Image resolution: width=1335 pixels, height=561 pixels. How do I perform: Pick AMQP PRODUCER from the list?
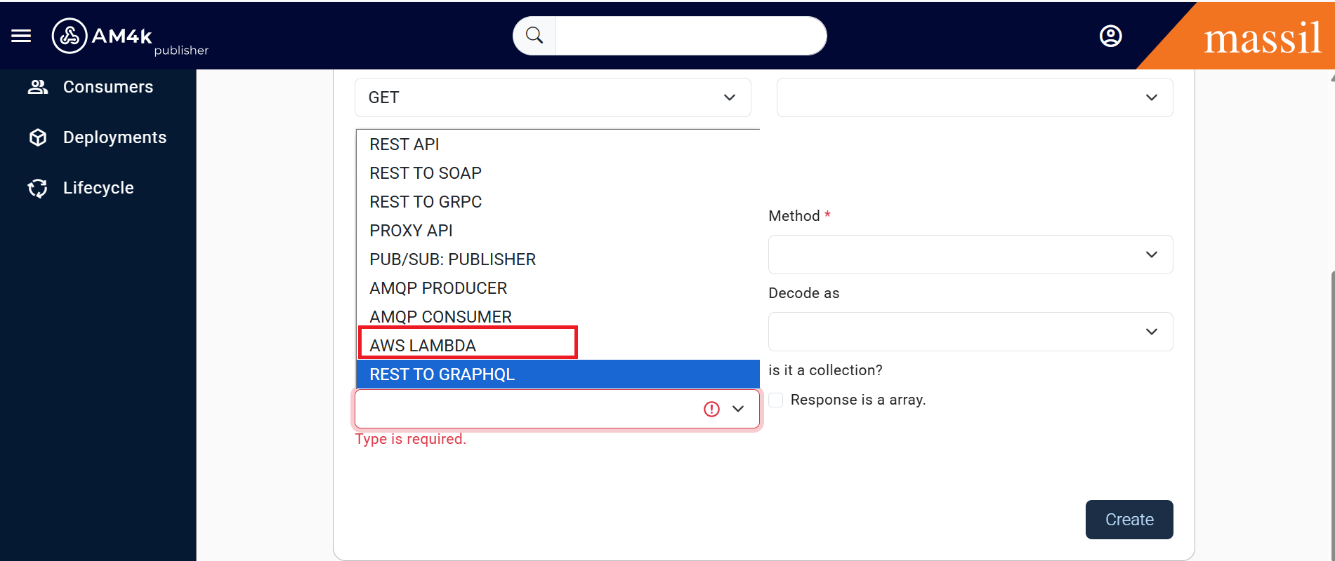438,288
